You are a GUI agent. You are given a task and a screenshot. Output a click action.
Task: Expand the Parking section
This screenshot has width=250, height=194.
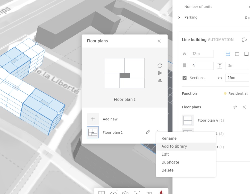coord(179,17)
